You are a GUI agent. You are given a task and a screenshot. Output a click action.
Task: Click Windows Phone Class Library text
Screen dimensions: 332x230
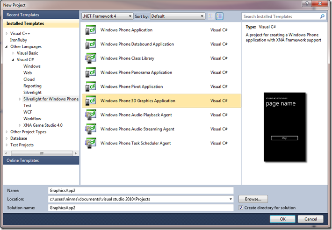pyautogui.click(x=127, y=58)
